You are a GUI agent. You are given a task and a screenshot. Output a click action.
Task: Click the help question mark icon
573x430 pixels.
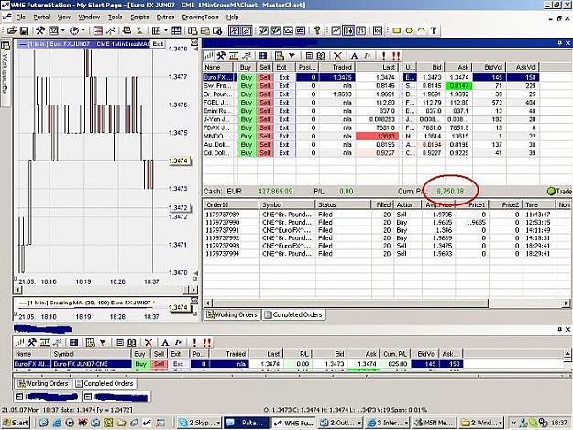(317, 30)
